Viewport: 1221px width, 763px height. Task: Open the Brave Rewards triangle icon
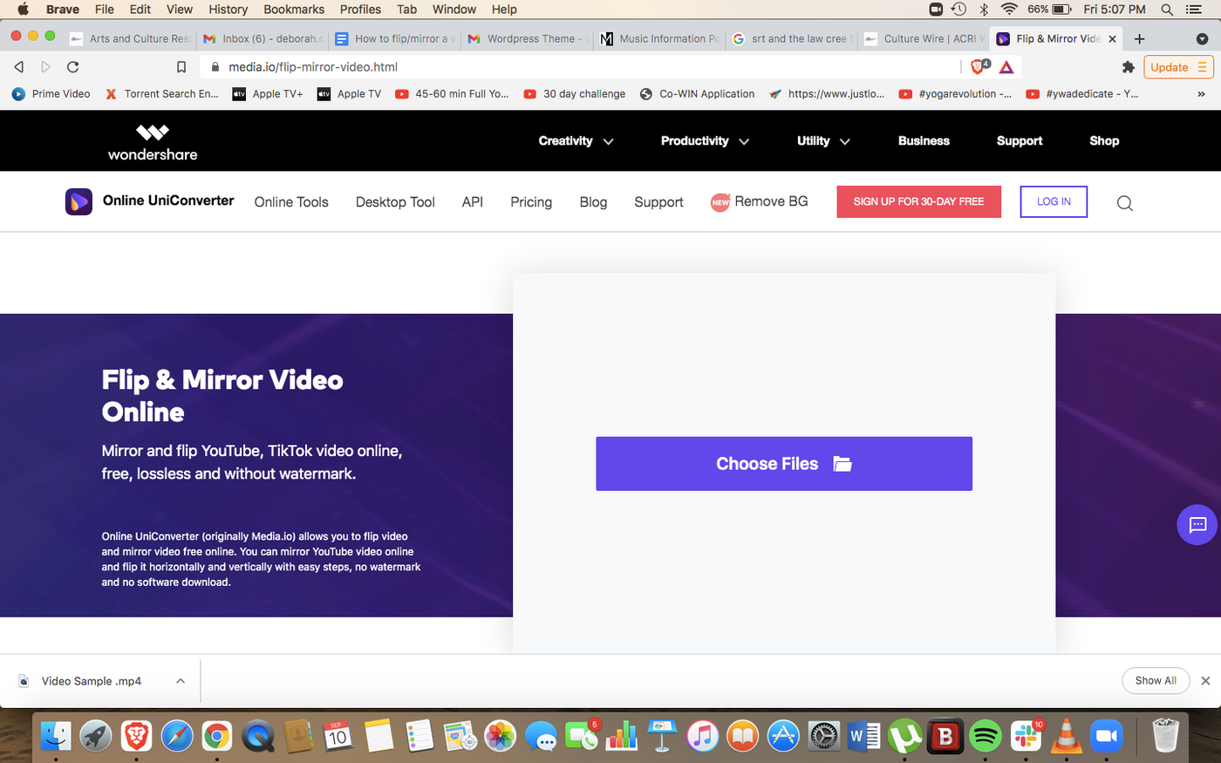[x=1006, y=66]
